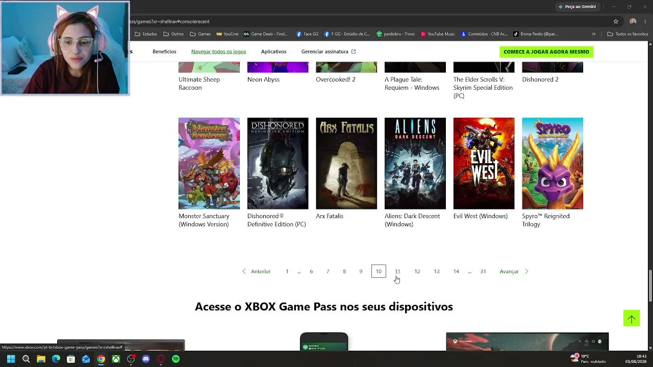Image resolution: width=653 pixels, height=367 pixels.
Task: Go to pagination page 11
Action: click(x=397, y=272)
